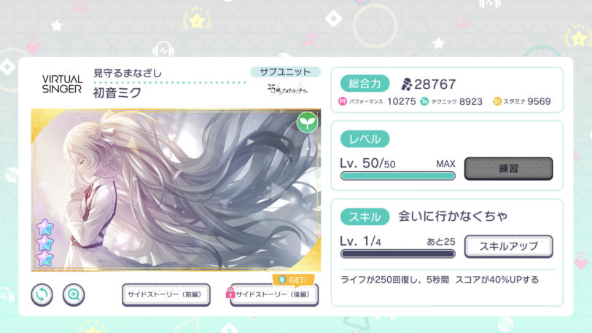Tap the pink パフォーマンス stat icon
This screenshot has height=333, width=592.
[x=343, y=101]
